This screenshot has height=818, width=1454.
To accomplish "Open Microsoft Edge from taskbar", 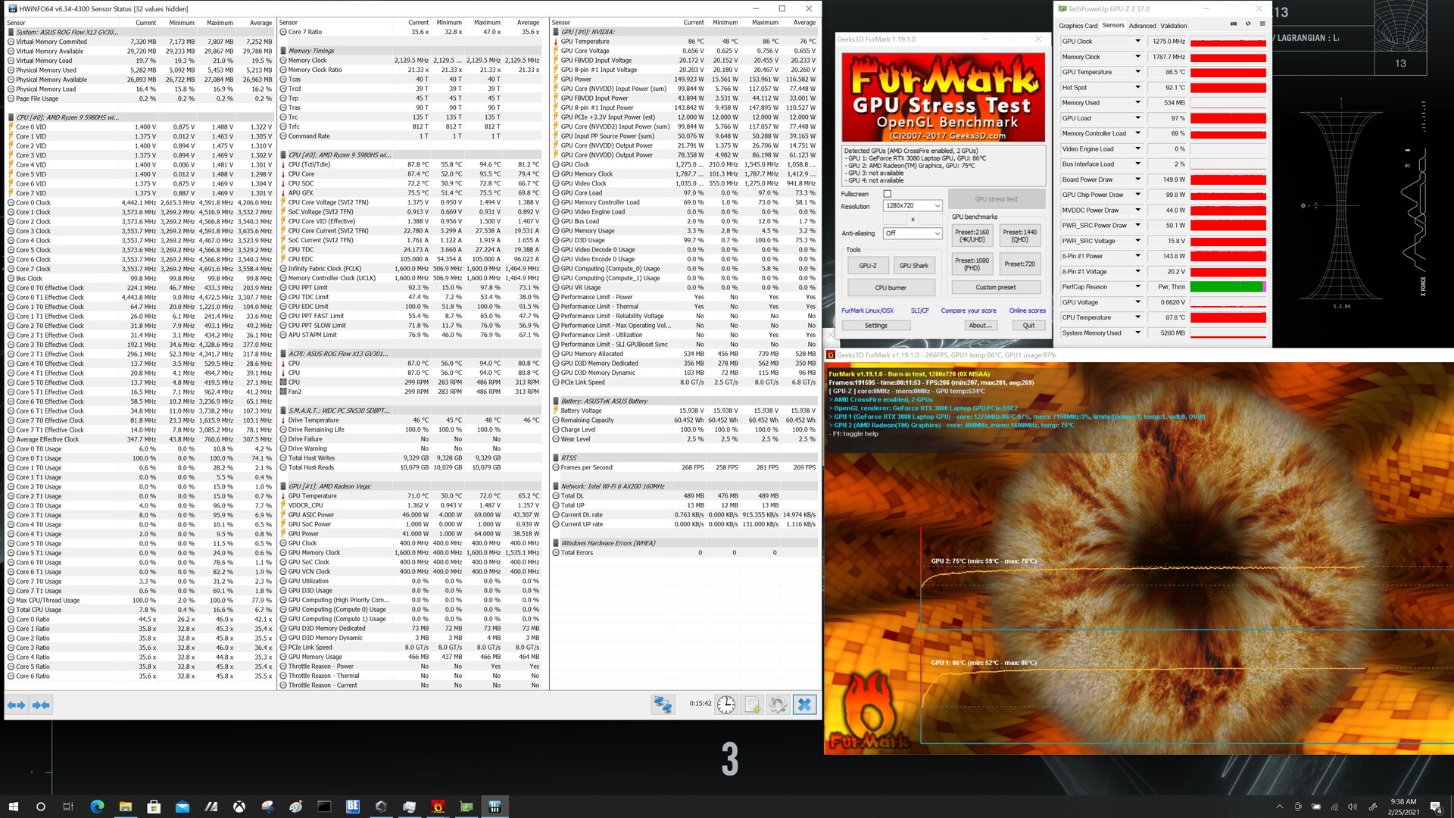I will pyautogui.click(x=97, y=807).
